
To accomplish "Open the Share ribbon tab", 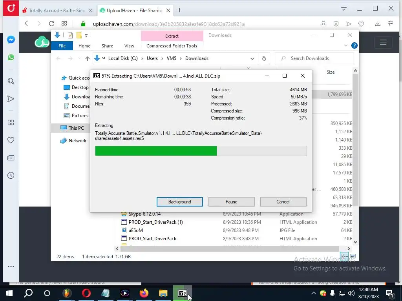I will (x=107, y=46).
